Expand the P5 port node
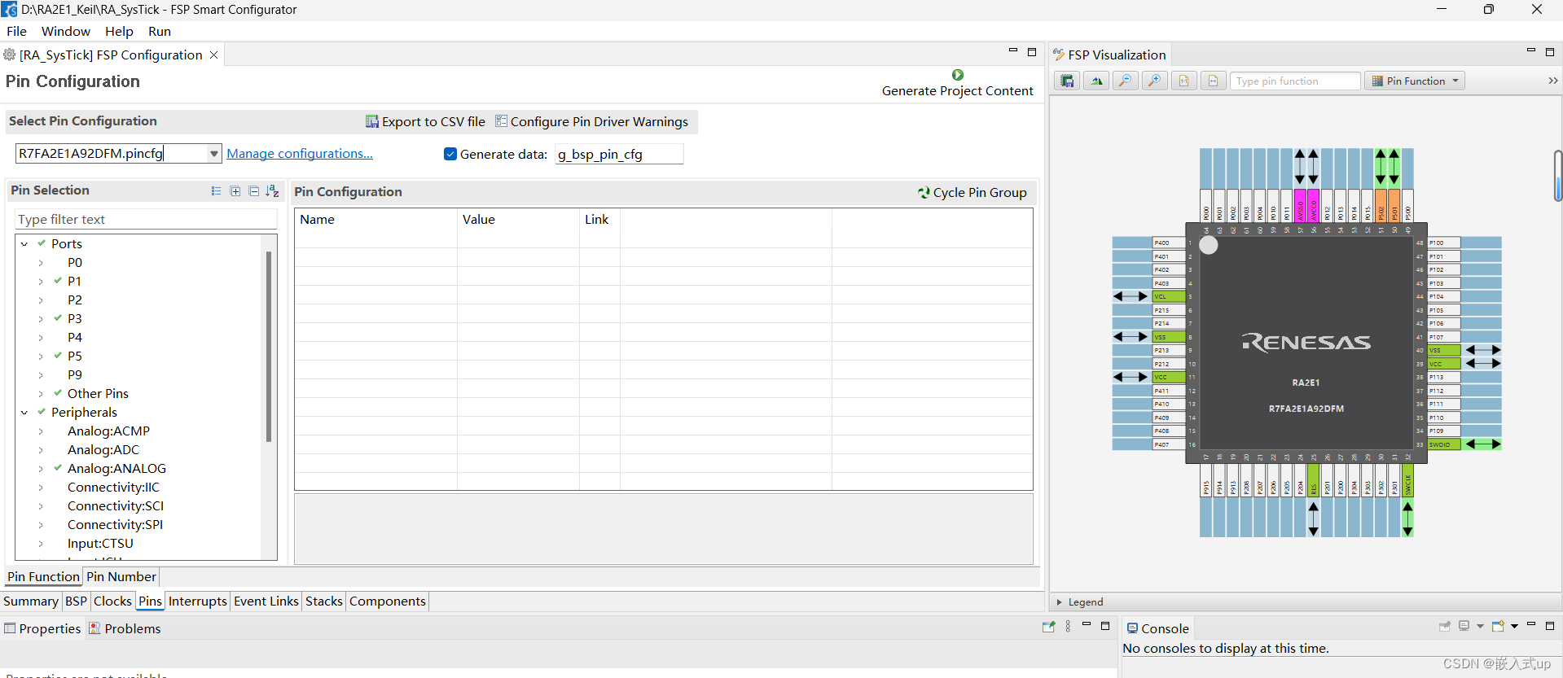The width and height of the screenshot is (1563, 678). [x=41, y=356]
